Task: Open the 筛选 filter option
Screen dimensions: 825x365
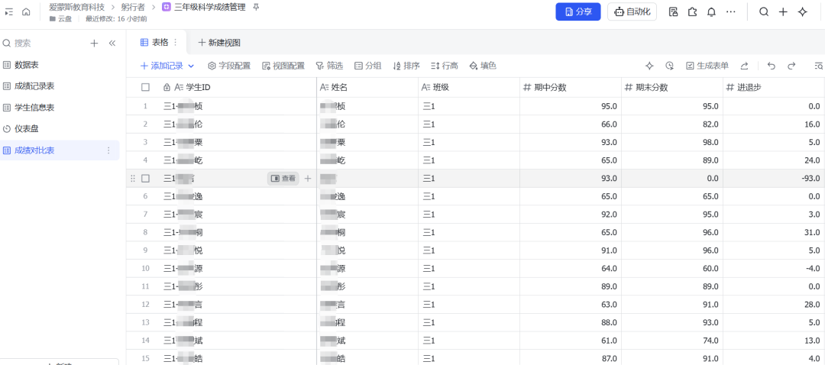Action: tap(329, 66)
